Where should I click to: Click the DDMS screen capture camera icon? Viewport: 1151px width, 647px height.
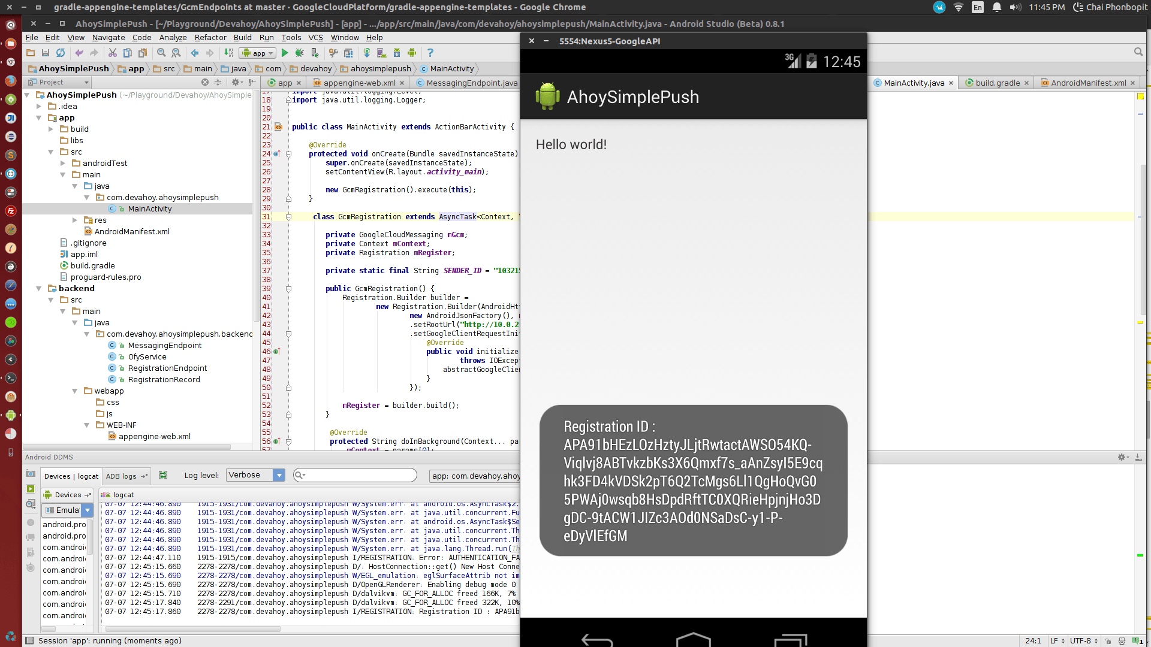pos(31,474)
